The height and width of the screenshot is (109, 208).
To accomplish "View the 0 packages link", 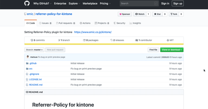I will coord(91,40).
